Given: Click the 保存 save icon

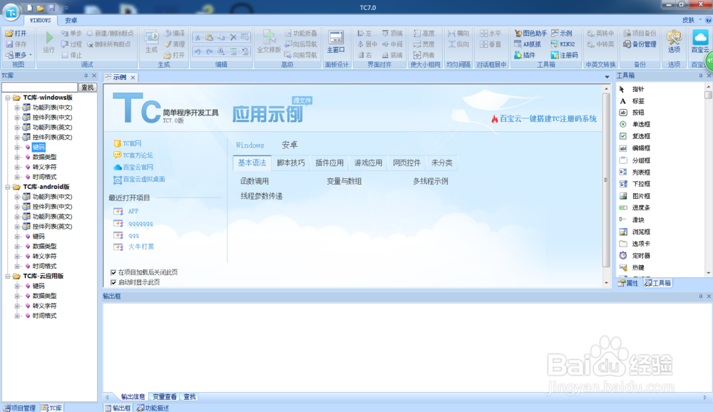Looking at the screenshot, I should tap(9, 44).
